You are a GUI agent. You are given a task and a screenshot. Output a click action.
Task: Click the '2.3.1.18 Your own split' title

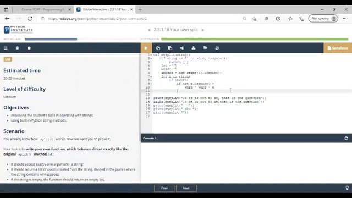pos(176,30)
